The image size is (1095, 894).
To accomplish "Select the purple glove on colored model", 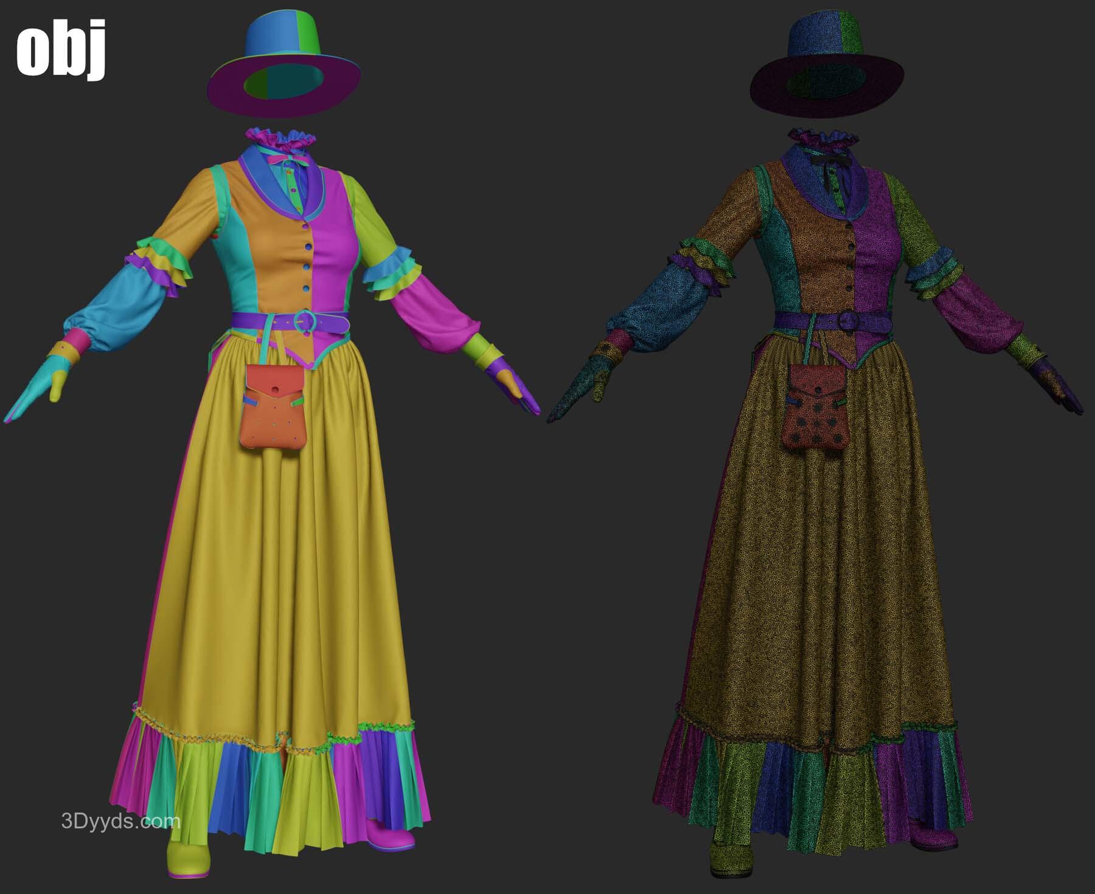I will [x=518, y=386].
